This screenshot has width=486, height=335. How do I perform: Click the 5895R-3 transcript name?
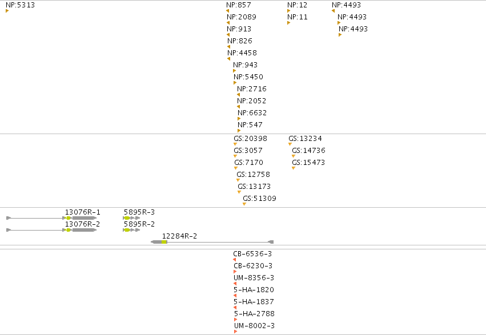(139, 212)
